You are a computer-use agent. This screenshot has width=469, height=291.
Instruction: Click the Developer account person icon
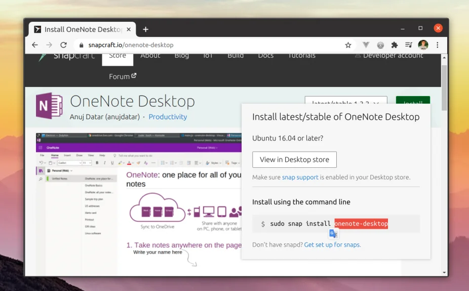[359, 56]
